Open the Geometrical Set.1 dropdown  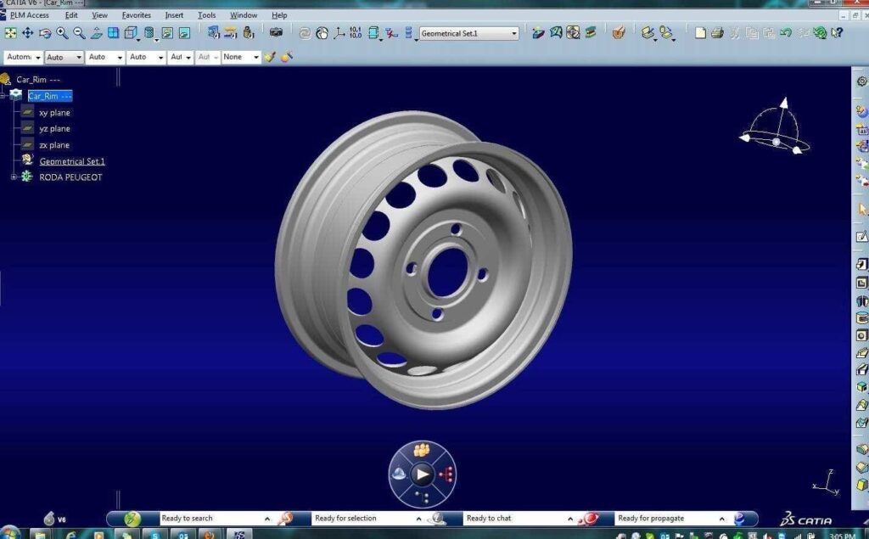click(x=513, y=34)
